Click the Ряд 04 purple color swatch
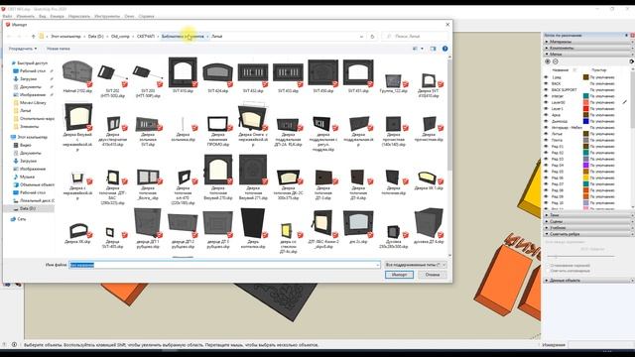 tap(585, 166)
